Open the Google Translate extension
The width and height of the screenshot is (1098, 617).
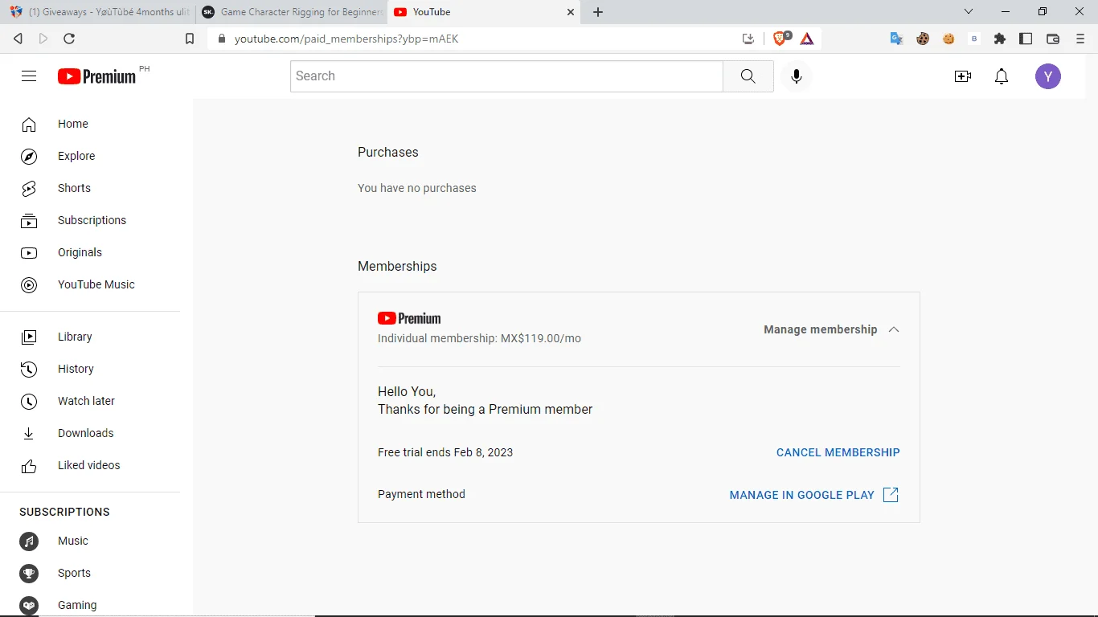point(897,39)
